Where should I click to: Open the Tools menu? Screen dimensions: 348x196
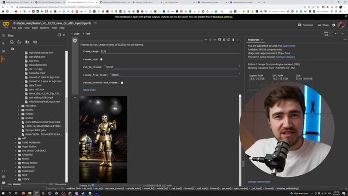(54, 28)
